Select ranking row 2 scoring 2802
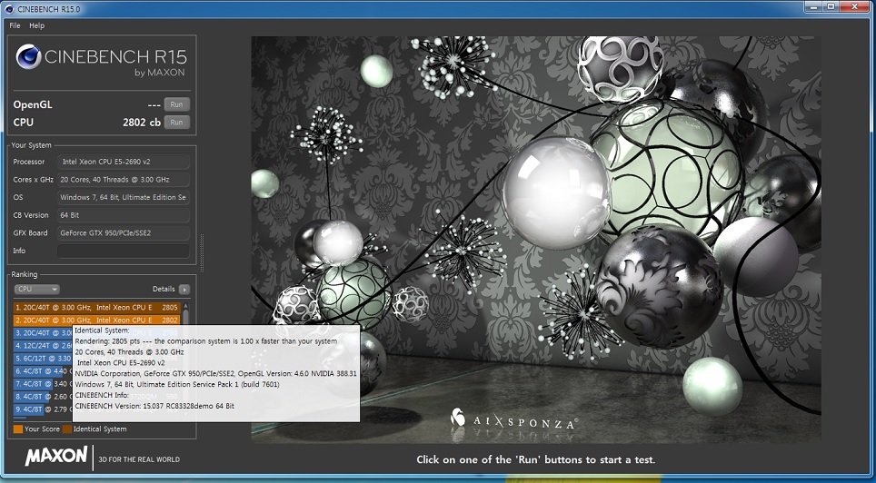Image resolution: width=876 pixels, height=483 pixels. click(96, 320)
